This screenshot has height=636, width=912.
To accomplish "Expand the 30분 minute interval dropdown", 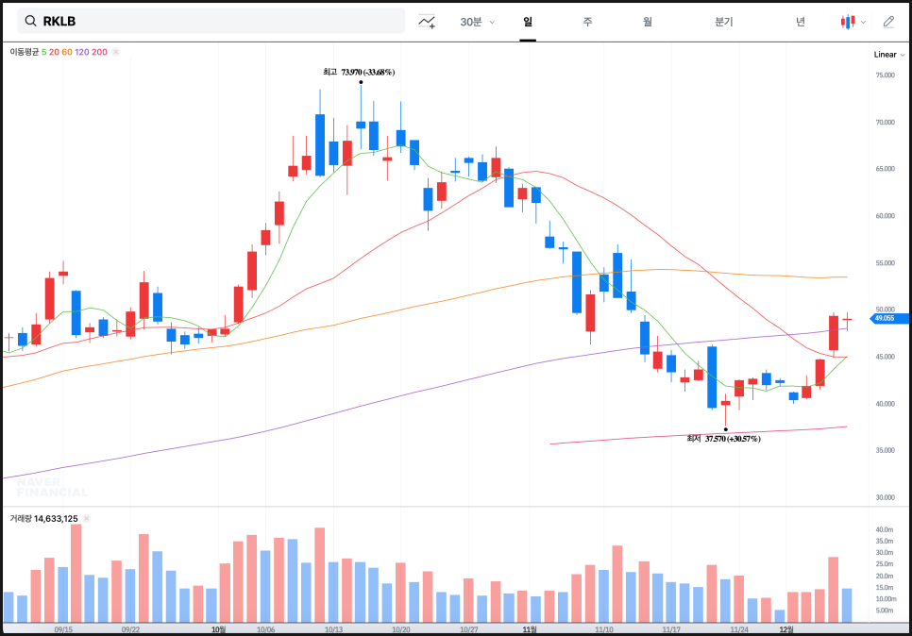I will point(477,22).
